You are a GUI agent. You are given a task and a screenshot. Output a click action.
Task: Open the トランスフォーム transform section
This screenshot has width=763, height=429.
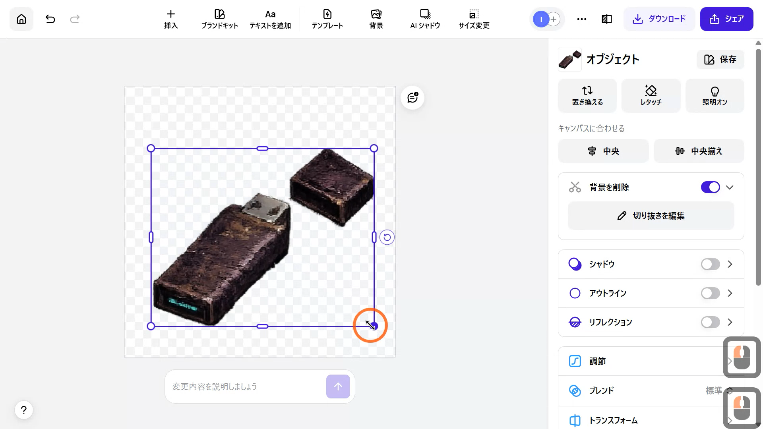[x=651, y=420]
